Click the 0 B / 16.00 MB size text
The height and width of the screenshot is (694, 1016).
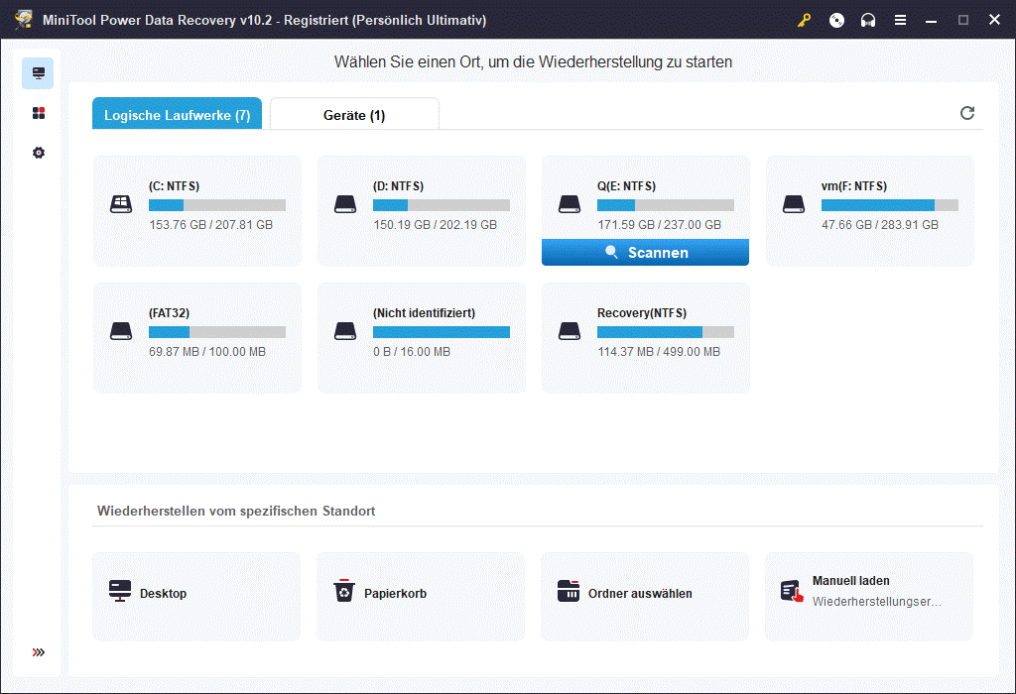pyautogui.click(x=412, y=352)
